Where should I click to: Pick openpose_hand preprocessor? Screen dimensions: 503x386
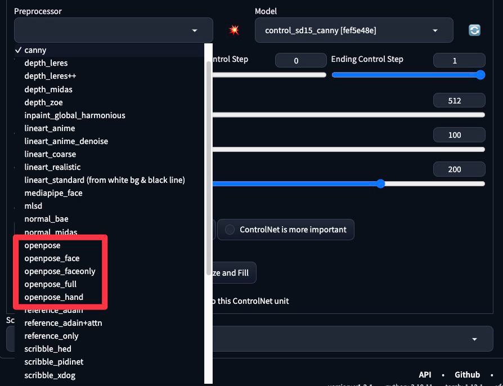(x=109, y=297)
